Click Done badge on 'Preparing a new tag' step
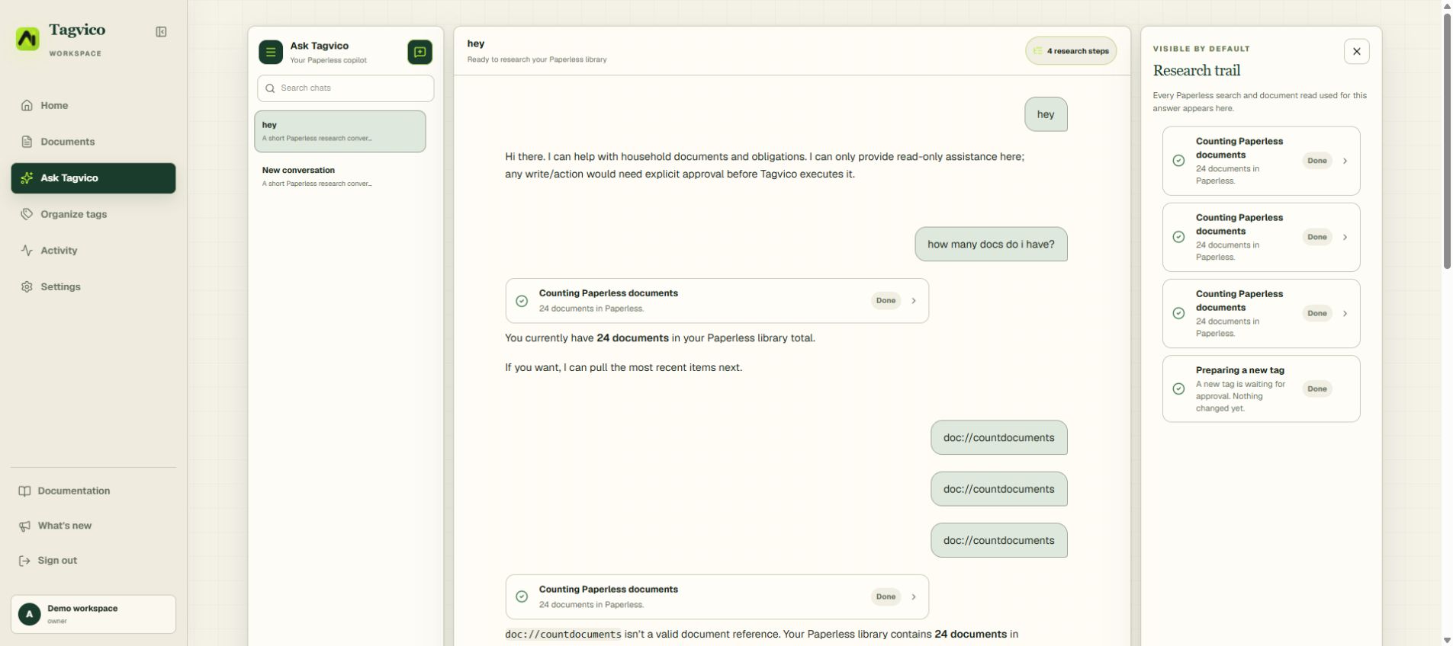 click(1317, 389)
